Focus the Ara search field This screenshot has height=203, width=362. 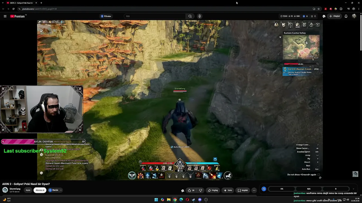tap(155, 16)
